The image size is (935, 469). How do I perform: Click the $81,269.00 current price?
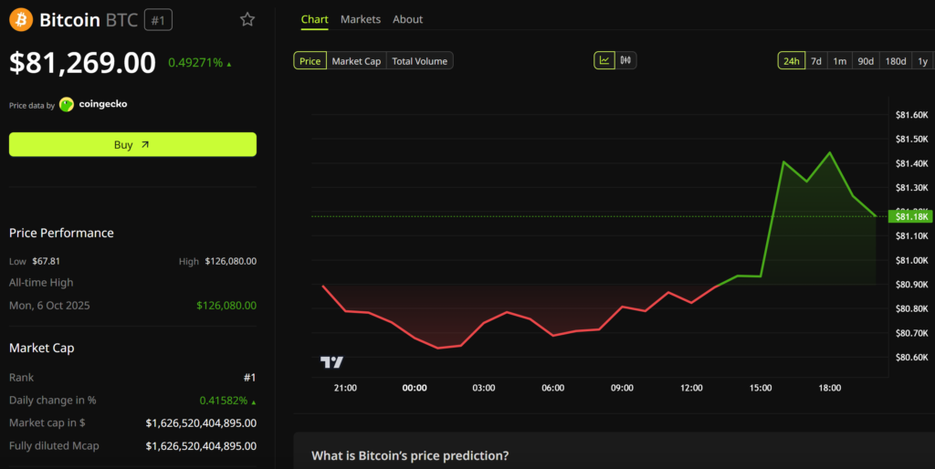82,63
